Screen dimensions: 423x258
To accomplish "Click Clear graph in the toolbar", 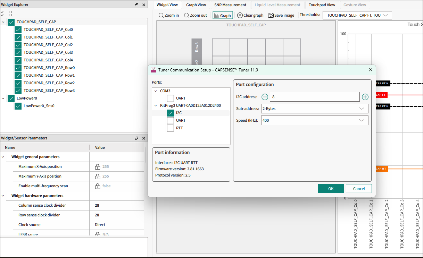I will [x=250, y=15].
